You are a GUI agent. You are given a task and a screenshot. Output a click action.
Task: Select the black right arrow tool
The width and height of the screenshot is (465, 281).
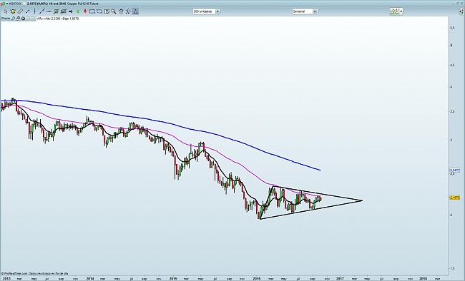[x=70, y=11]
